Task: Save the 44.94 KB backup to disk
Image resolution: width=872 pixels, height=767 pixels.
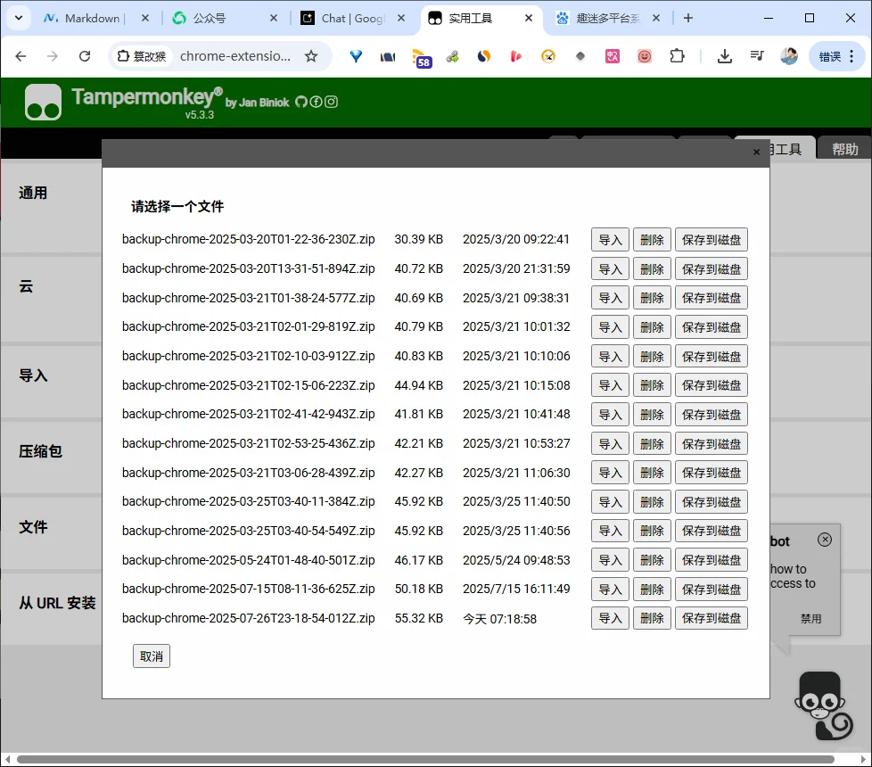Action: point(712,385)
